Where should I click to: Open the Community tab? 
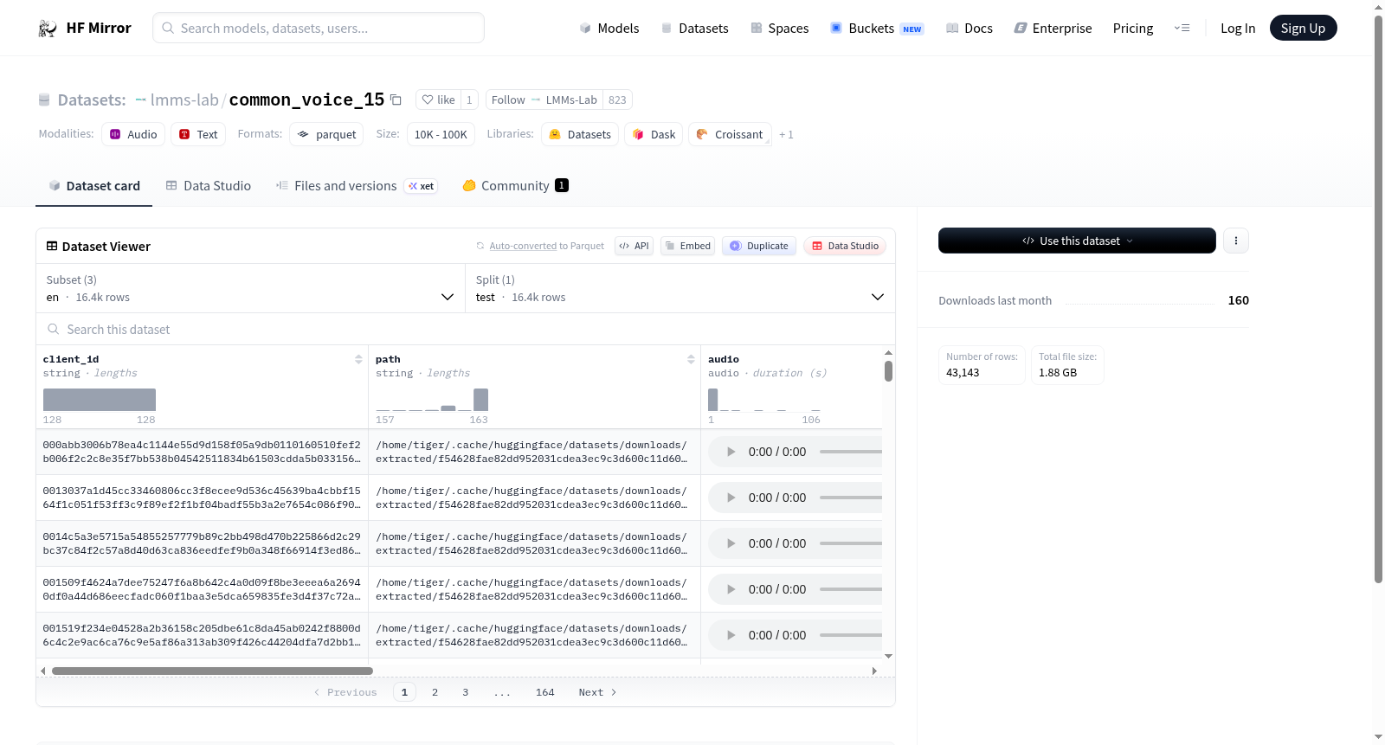515,186
